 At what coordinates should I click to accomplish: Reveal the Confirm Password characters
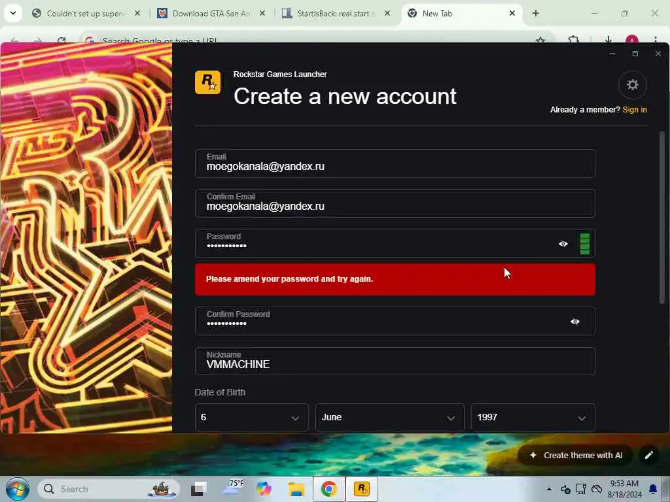574,322
